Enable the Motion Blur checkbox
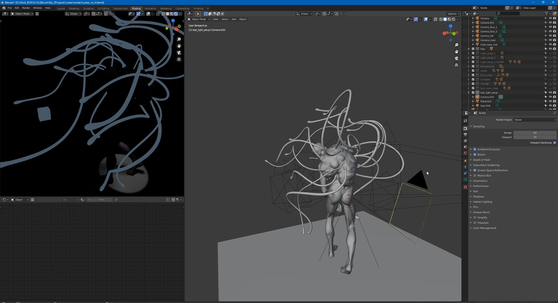Viewport: 558px width, 303px height. coord(475,176)
